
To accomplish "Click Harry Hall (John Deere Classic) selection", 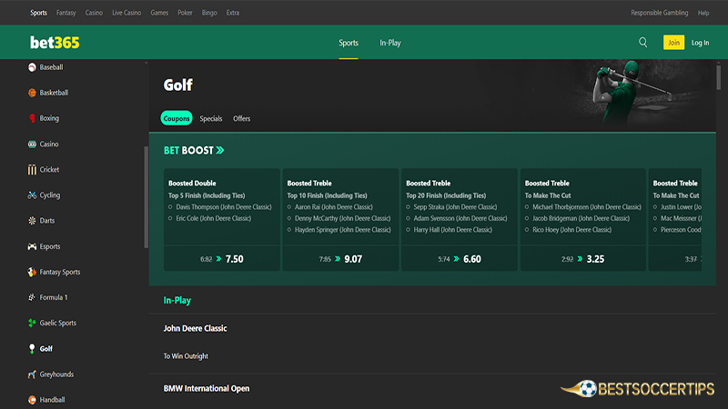I will point(452,230).
